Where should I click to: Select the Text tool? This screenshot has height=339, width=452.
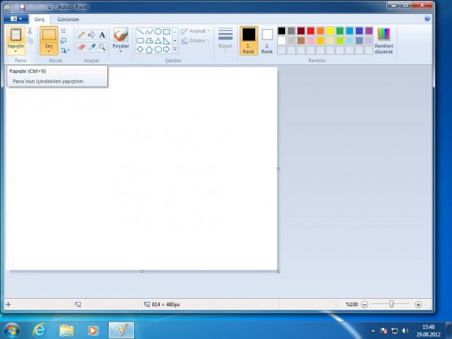(102, 35)
